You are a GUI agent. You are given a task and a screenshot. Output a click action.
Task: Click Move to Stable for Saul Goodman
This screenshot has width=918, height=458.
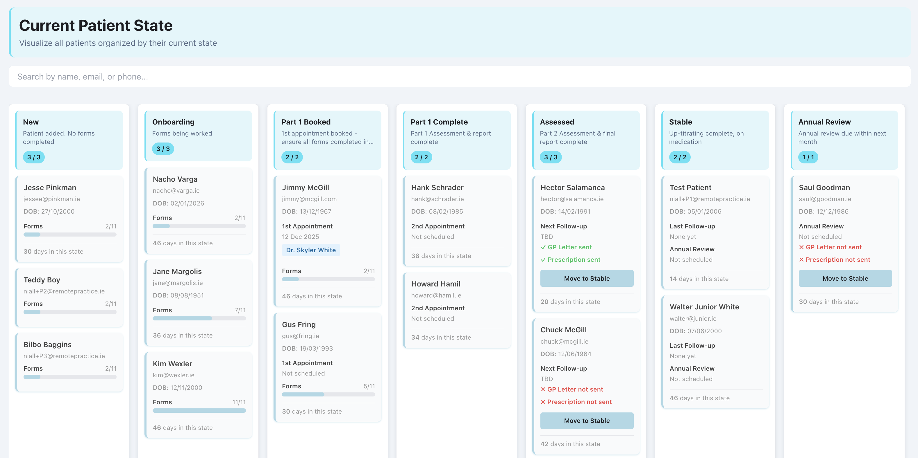point(845,278)
